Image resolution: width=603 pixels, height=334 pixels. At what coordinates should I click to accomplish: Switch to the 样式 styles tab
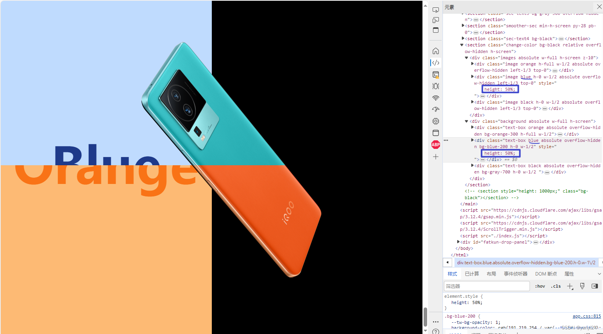point(452,274)
